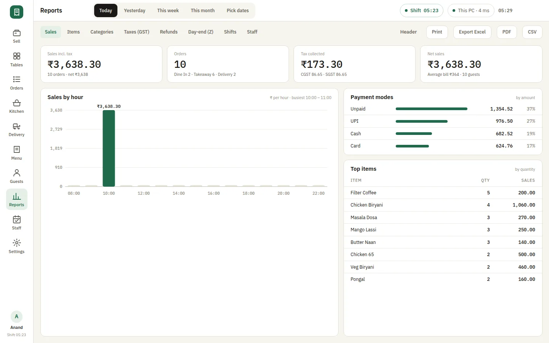Viewport: 549px width, 343px height.
Task: Click the Shift 05:23 status pill
Action: tap(421, 11)
